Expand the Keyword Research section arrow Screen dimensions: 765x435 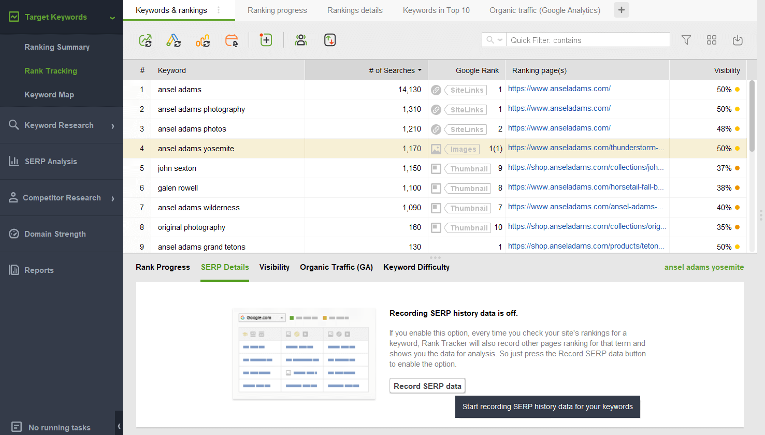coord(113,126)
